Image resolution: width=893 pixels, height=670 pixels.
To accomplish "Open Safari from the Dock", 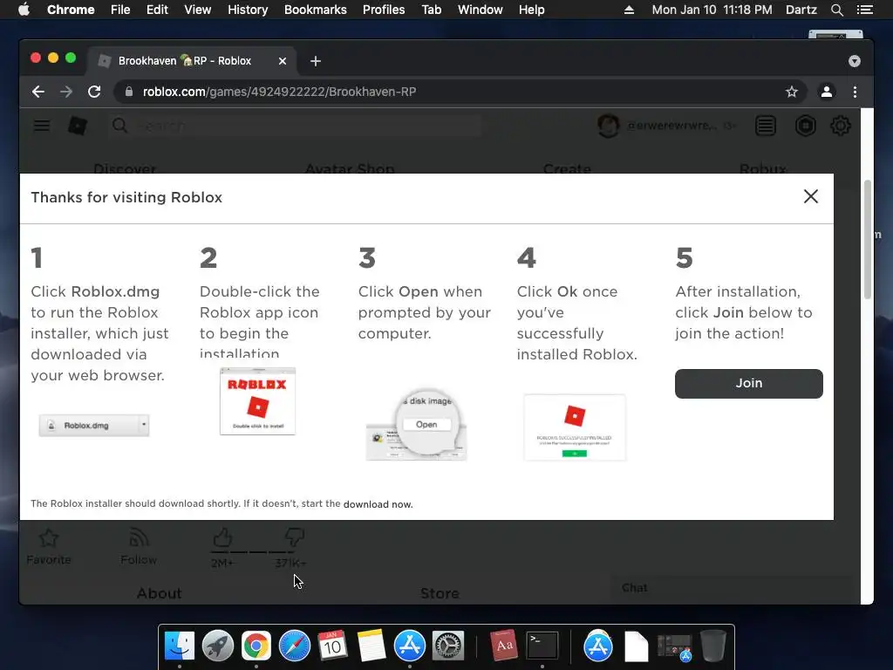I will point(295,646).
